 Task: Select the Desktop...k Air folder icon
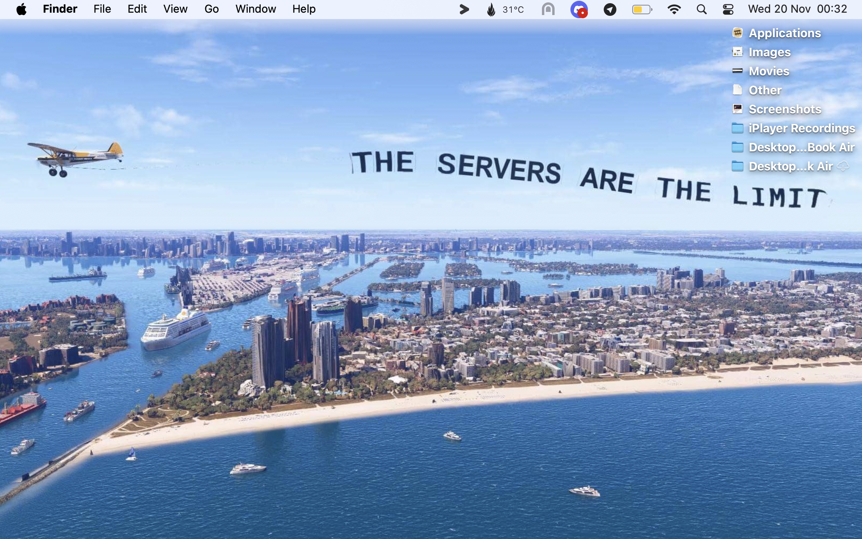tap(737, 166)
